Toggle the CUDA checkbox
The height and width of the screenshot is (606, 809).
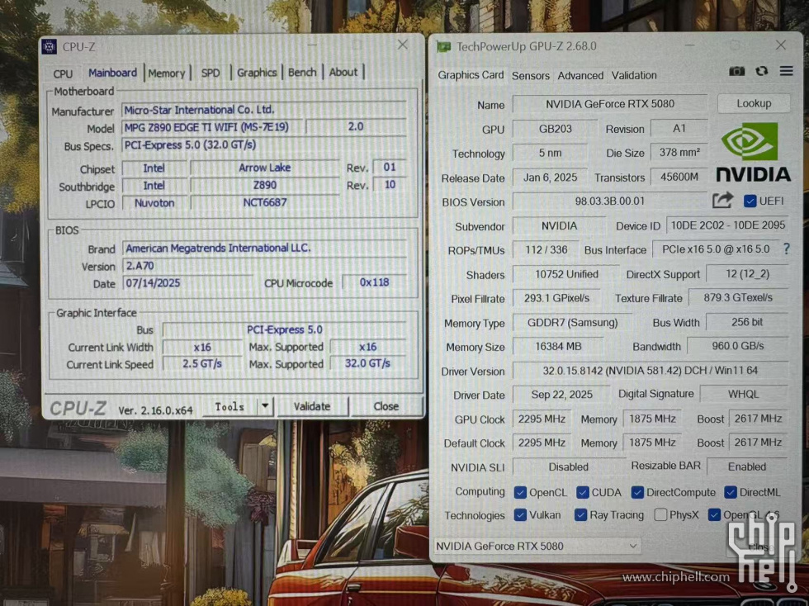click(583, 492)
